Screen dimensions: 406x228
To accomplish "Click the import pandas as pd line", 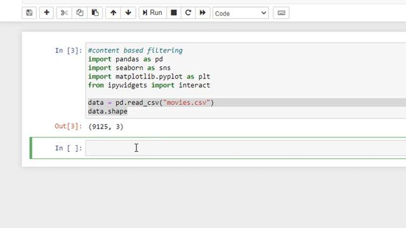I will [126, 59].
